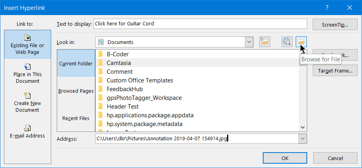Click the gpsPhotoTagger_Workspace folder icon
Viewport: 362px width, 168px height.
(100, 98)
